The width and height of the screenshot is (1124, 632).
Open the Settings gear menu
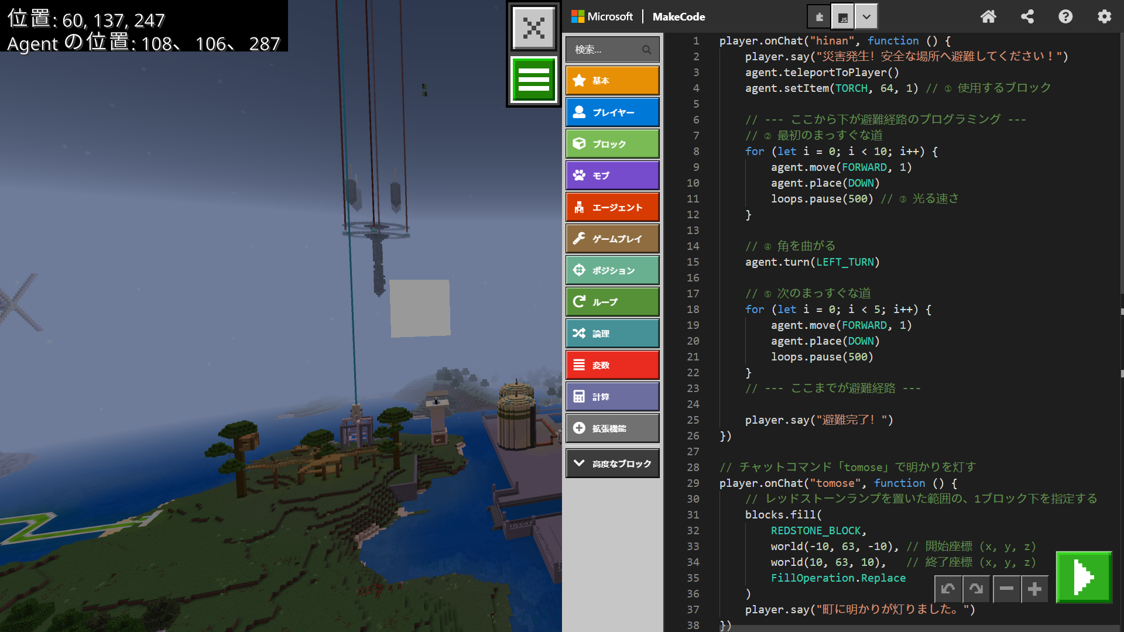(1104, 16)
